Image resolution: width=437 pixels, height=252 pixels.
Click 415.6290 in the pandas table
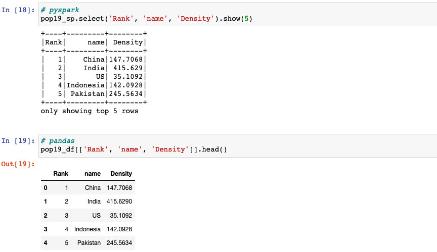click(x=119, y=201)
